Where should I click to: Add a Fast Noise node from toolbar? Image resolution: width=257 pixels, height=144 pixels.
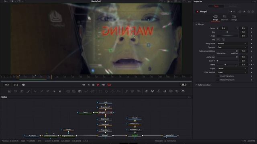[16, 91]
